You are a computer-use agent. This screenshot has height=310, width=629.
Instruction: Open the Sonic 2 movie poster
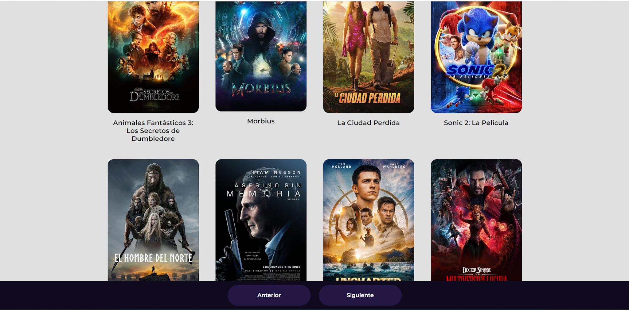pos(476,57)
